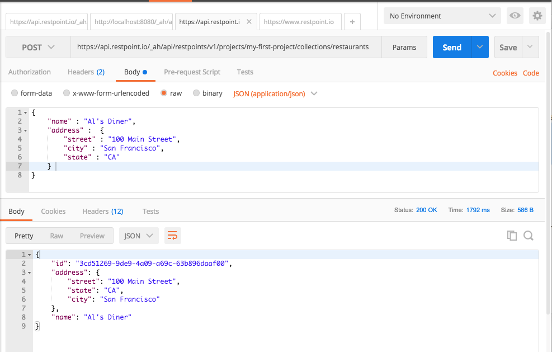Open environment quick look eye icon
The image size is (552, 352).
coord(515,16)
